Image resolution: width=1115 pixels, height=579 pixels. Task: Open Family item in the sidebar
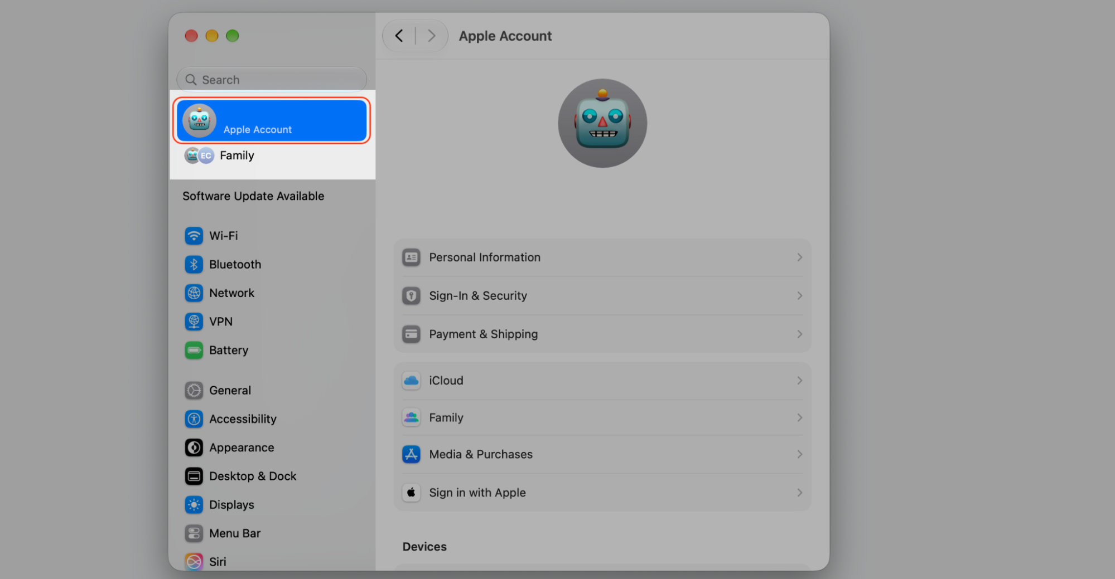[272, 155]
